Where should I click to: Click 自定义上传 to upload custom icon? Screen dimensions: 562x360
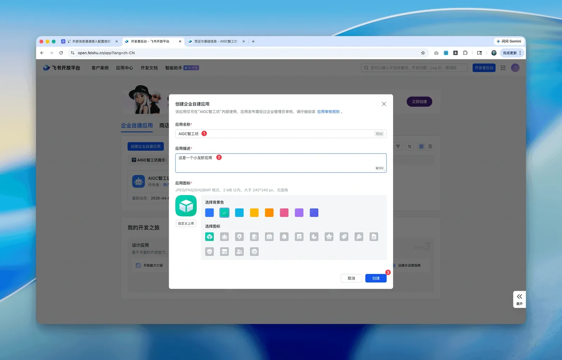pos(186,224)
